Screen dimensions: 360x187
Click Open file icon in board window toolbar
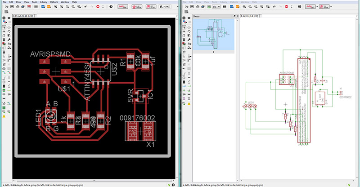click(x=7, y=7)
